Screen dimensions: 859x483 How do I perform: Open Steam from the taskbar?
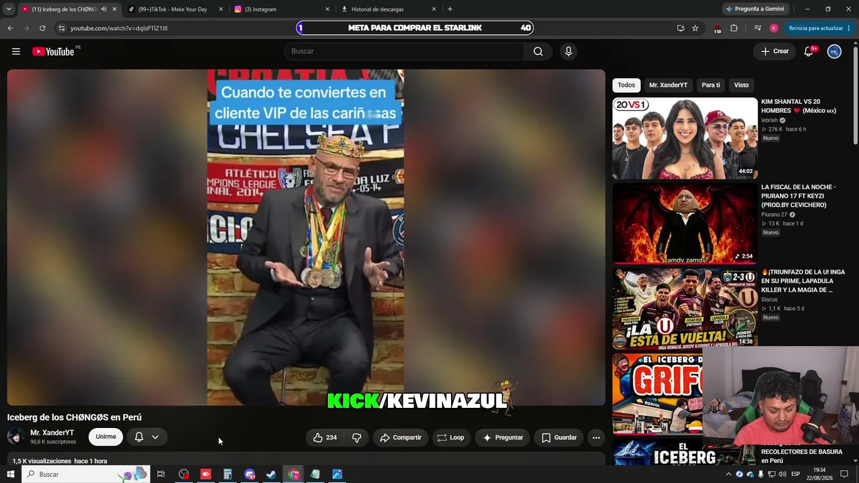tap(271, 474)
